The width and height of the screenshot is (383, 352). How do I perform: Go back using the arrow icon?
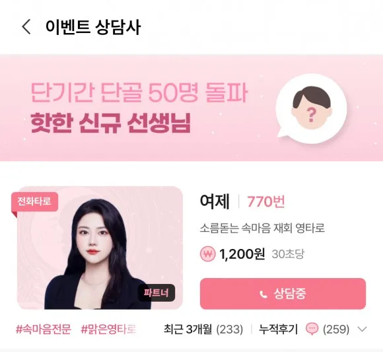coord(26,26)
